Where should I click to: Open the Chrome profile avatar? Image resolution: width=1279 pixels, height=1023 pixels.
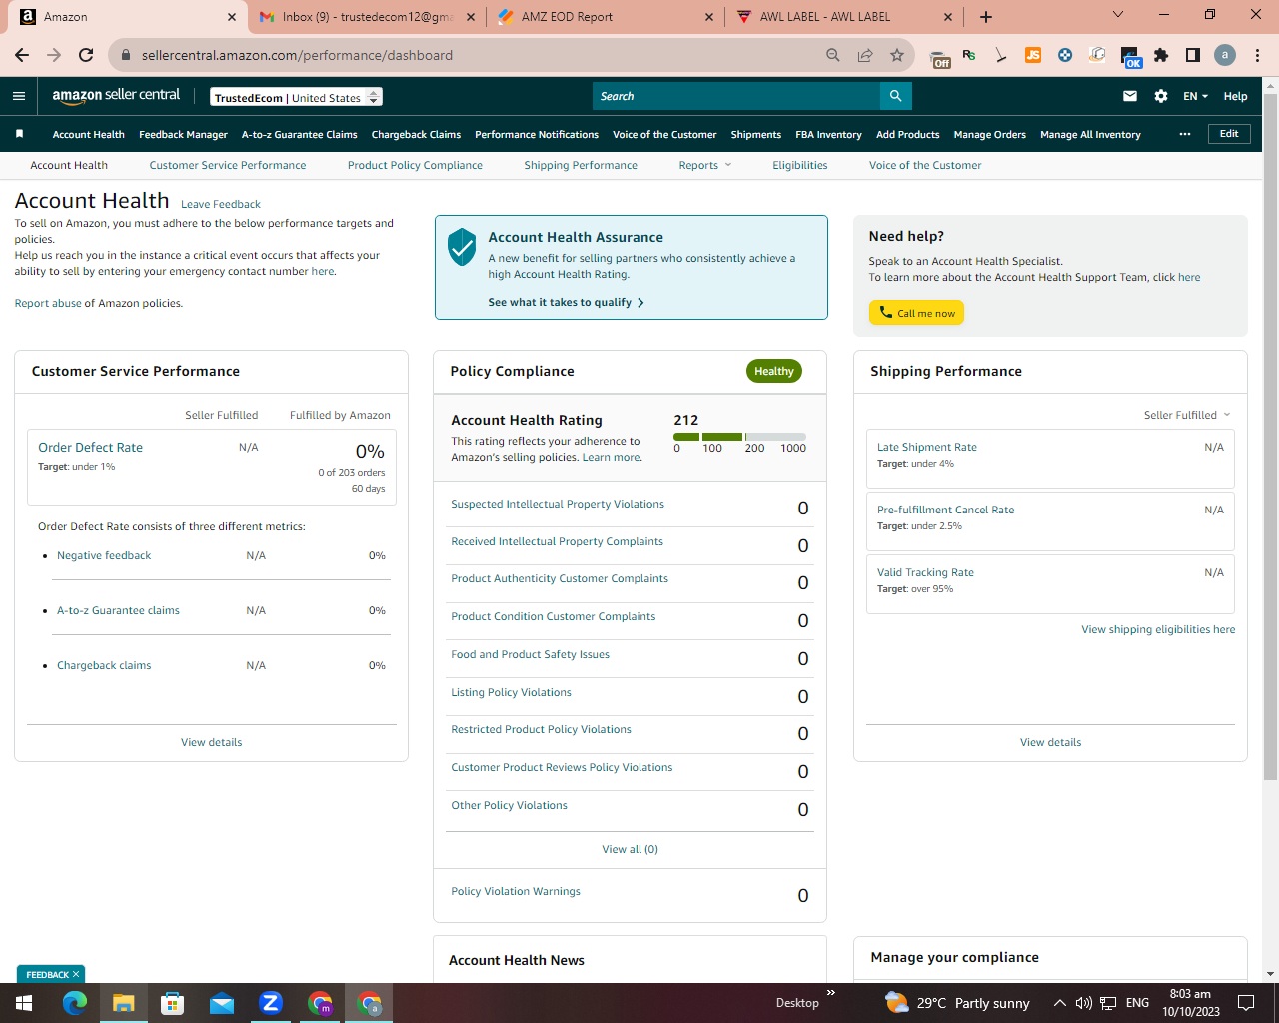(x=1225, y=55)
